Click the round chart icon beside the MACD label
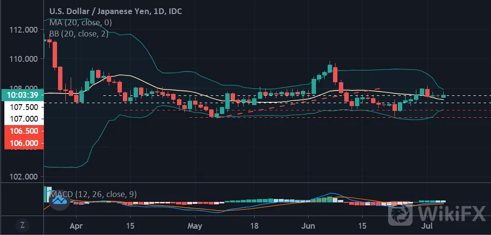 [59, 200]
